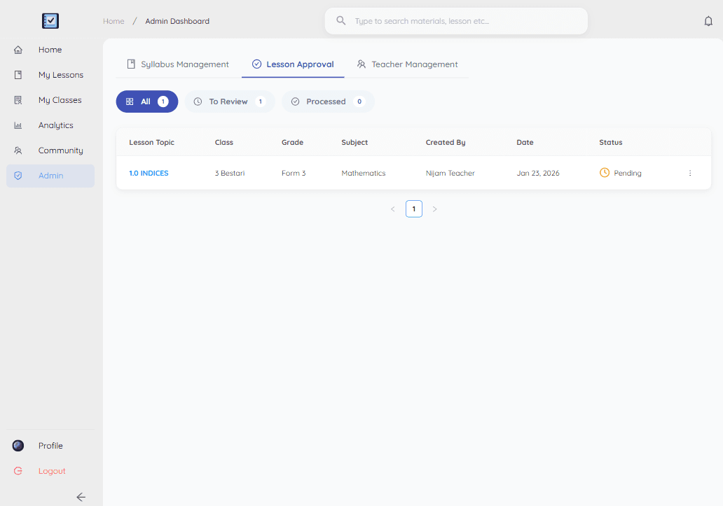The image size is (723, 506).
Task: Open the notification bell icon
Action: (x=708, y=22)
